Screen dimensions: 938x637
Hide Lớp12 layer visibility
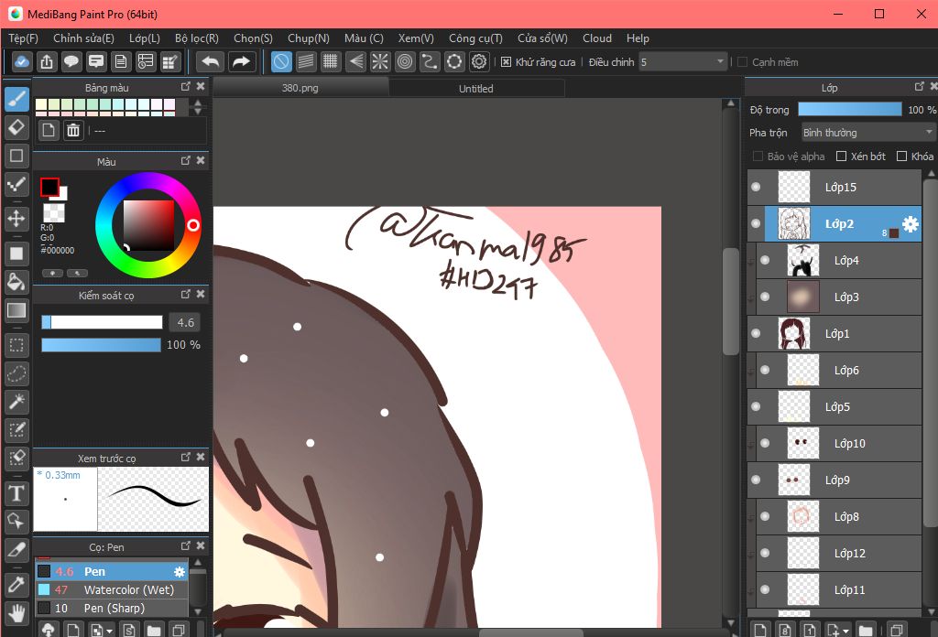click(x=765, y=553)
